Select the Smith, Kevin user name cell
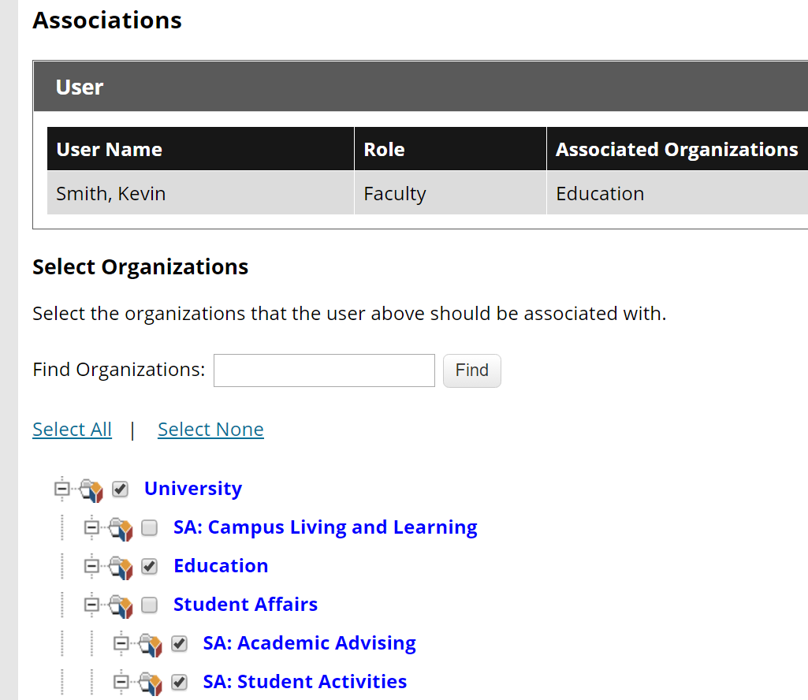 200,193
